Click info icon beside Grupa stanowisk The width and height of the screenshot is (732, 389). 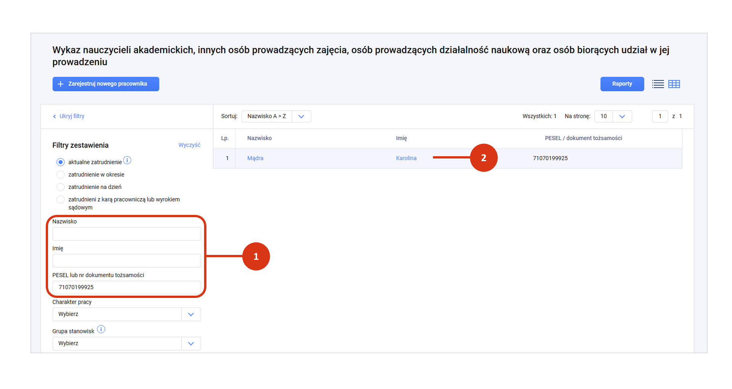(101, 330)
